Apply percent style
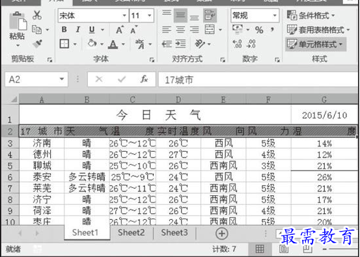360x257 pixels. point(259,30)
